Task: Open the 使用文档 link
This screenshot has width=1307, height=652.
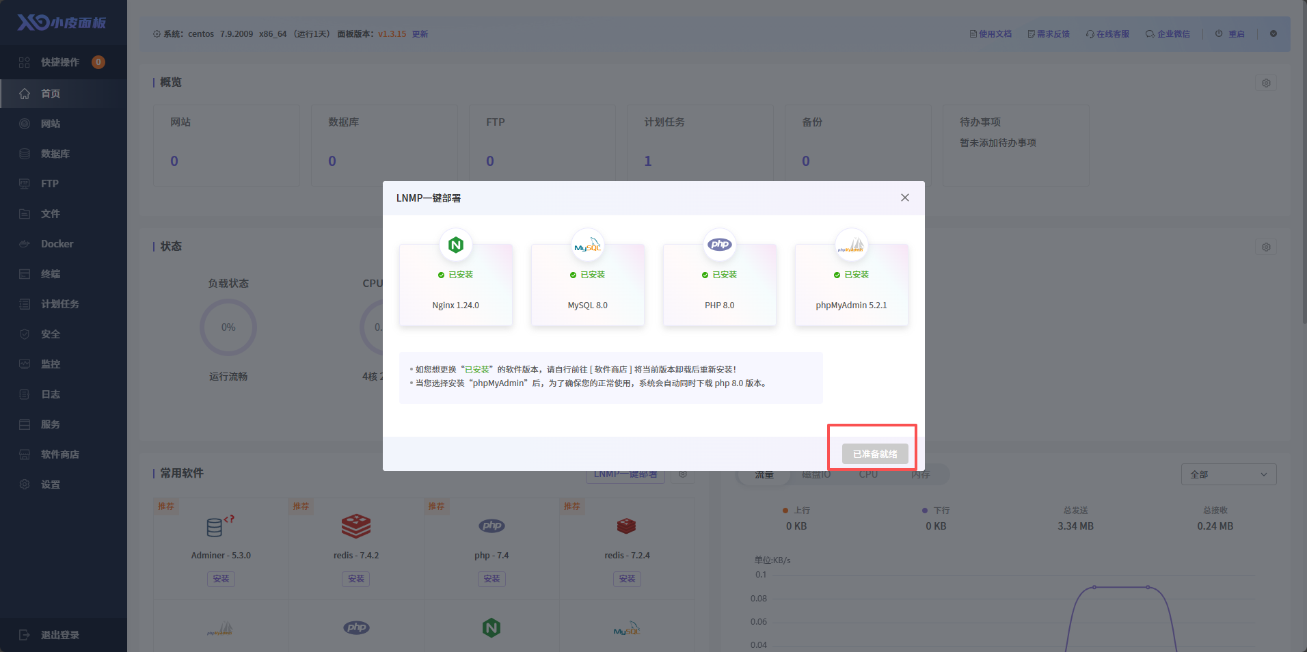Action: 991,34
